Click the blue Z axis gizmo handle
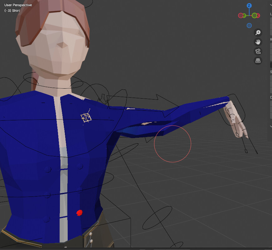Image resolution: width=272 pixels, height=250 pixels. click(x=249, y=6)
